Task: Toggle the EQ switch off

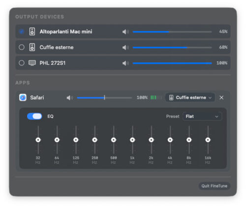Action: (x=34, y=117)
